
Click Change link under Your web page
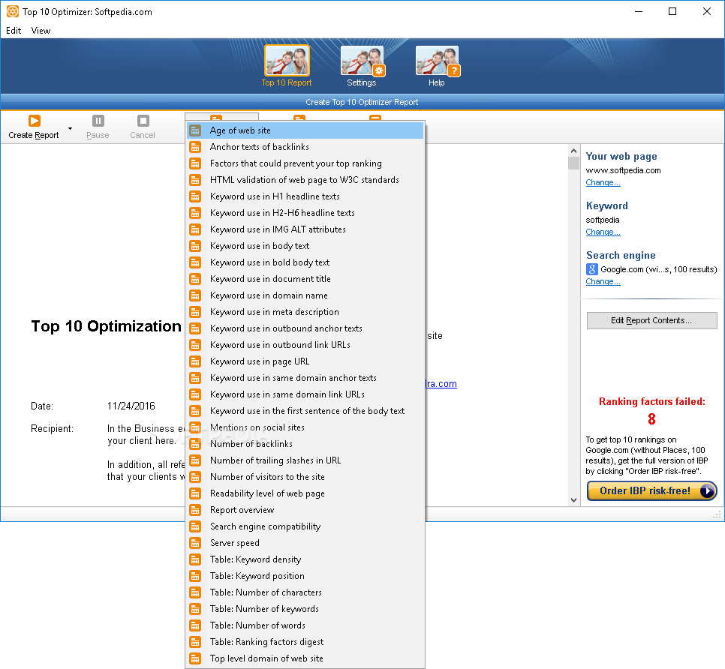[603, 182]
